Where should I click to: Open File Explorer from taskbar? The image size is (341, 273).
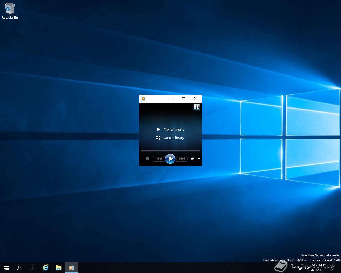coord(58,268)
